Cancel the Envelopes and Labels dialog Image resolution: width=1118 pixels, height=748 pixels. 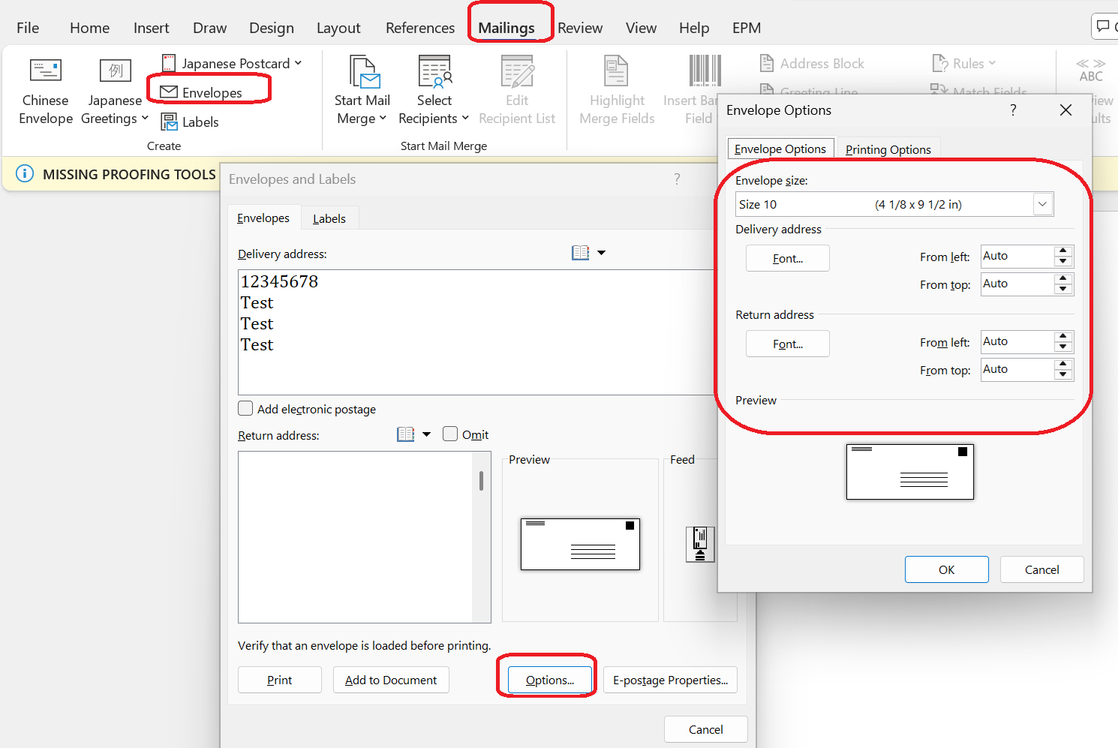tap(706, 729)
